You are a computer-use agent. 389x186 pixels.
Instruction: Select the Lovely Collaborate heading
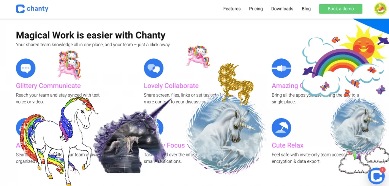[171, 86]
